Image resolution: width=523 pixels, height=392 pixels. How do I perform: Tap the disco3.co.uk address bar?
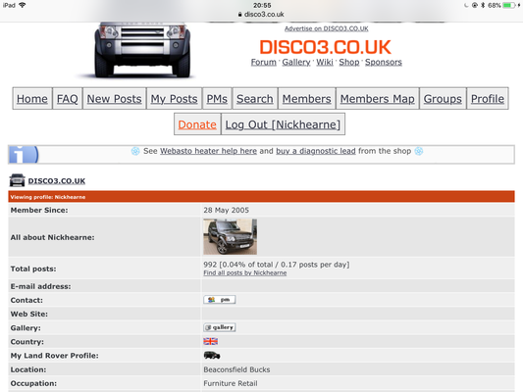click(261, 15)
